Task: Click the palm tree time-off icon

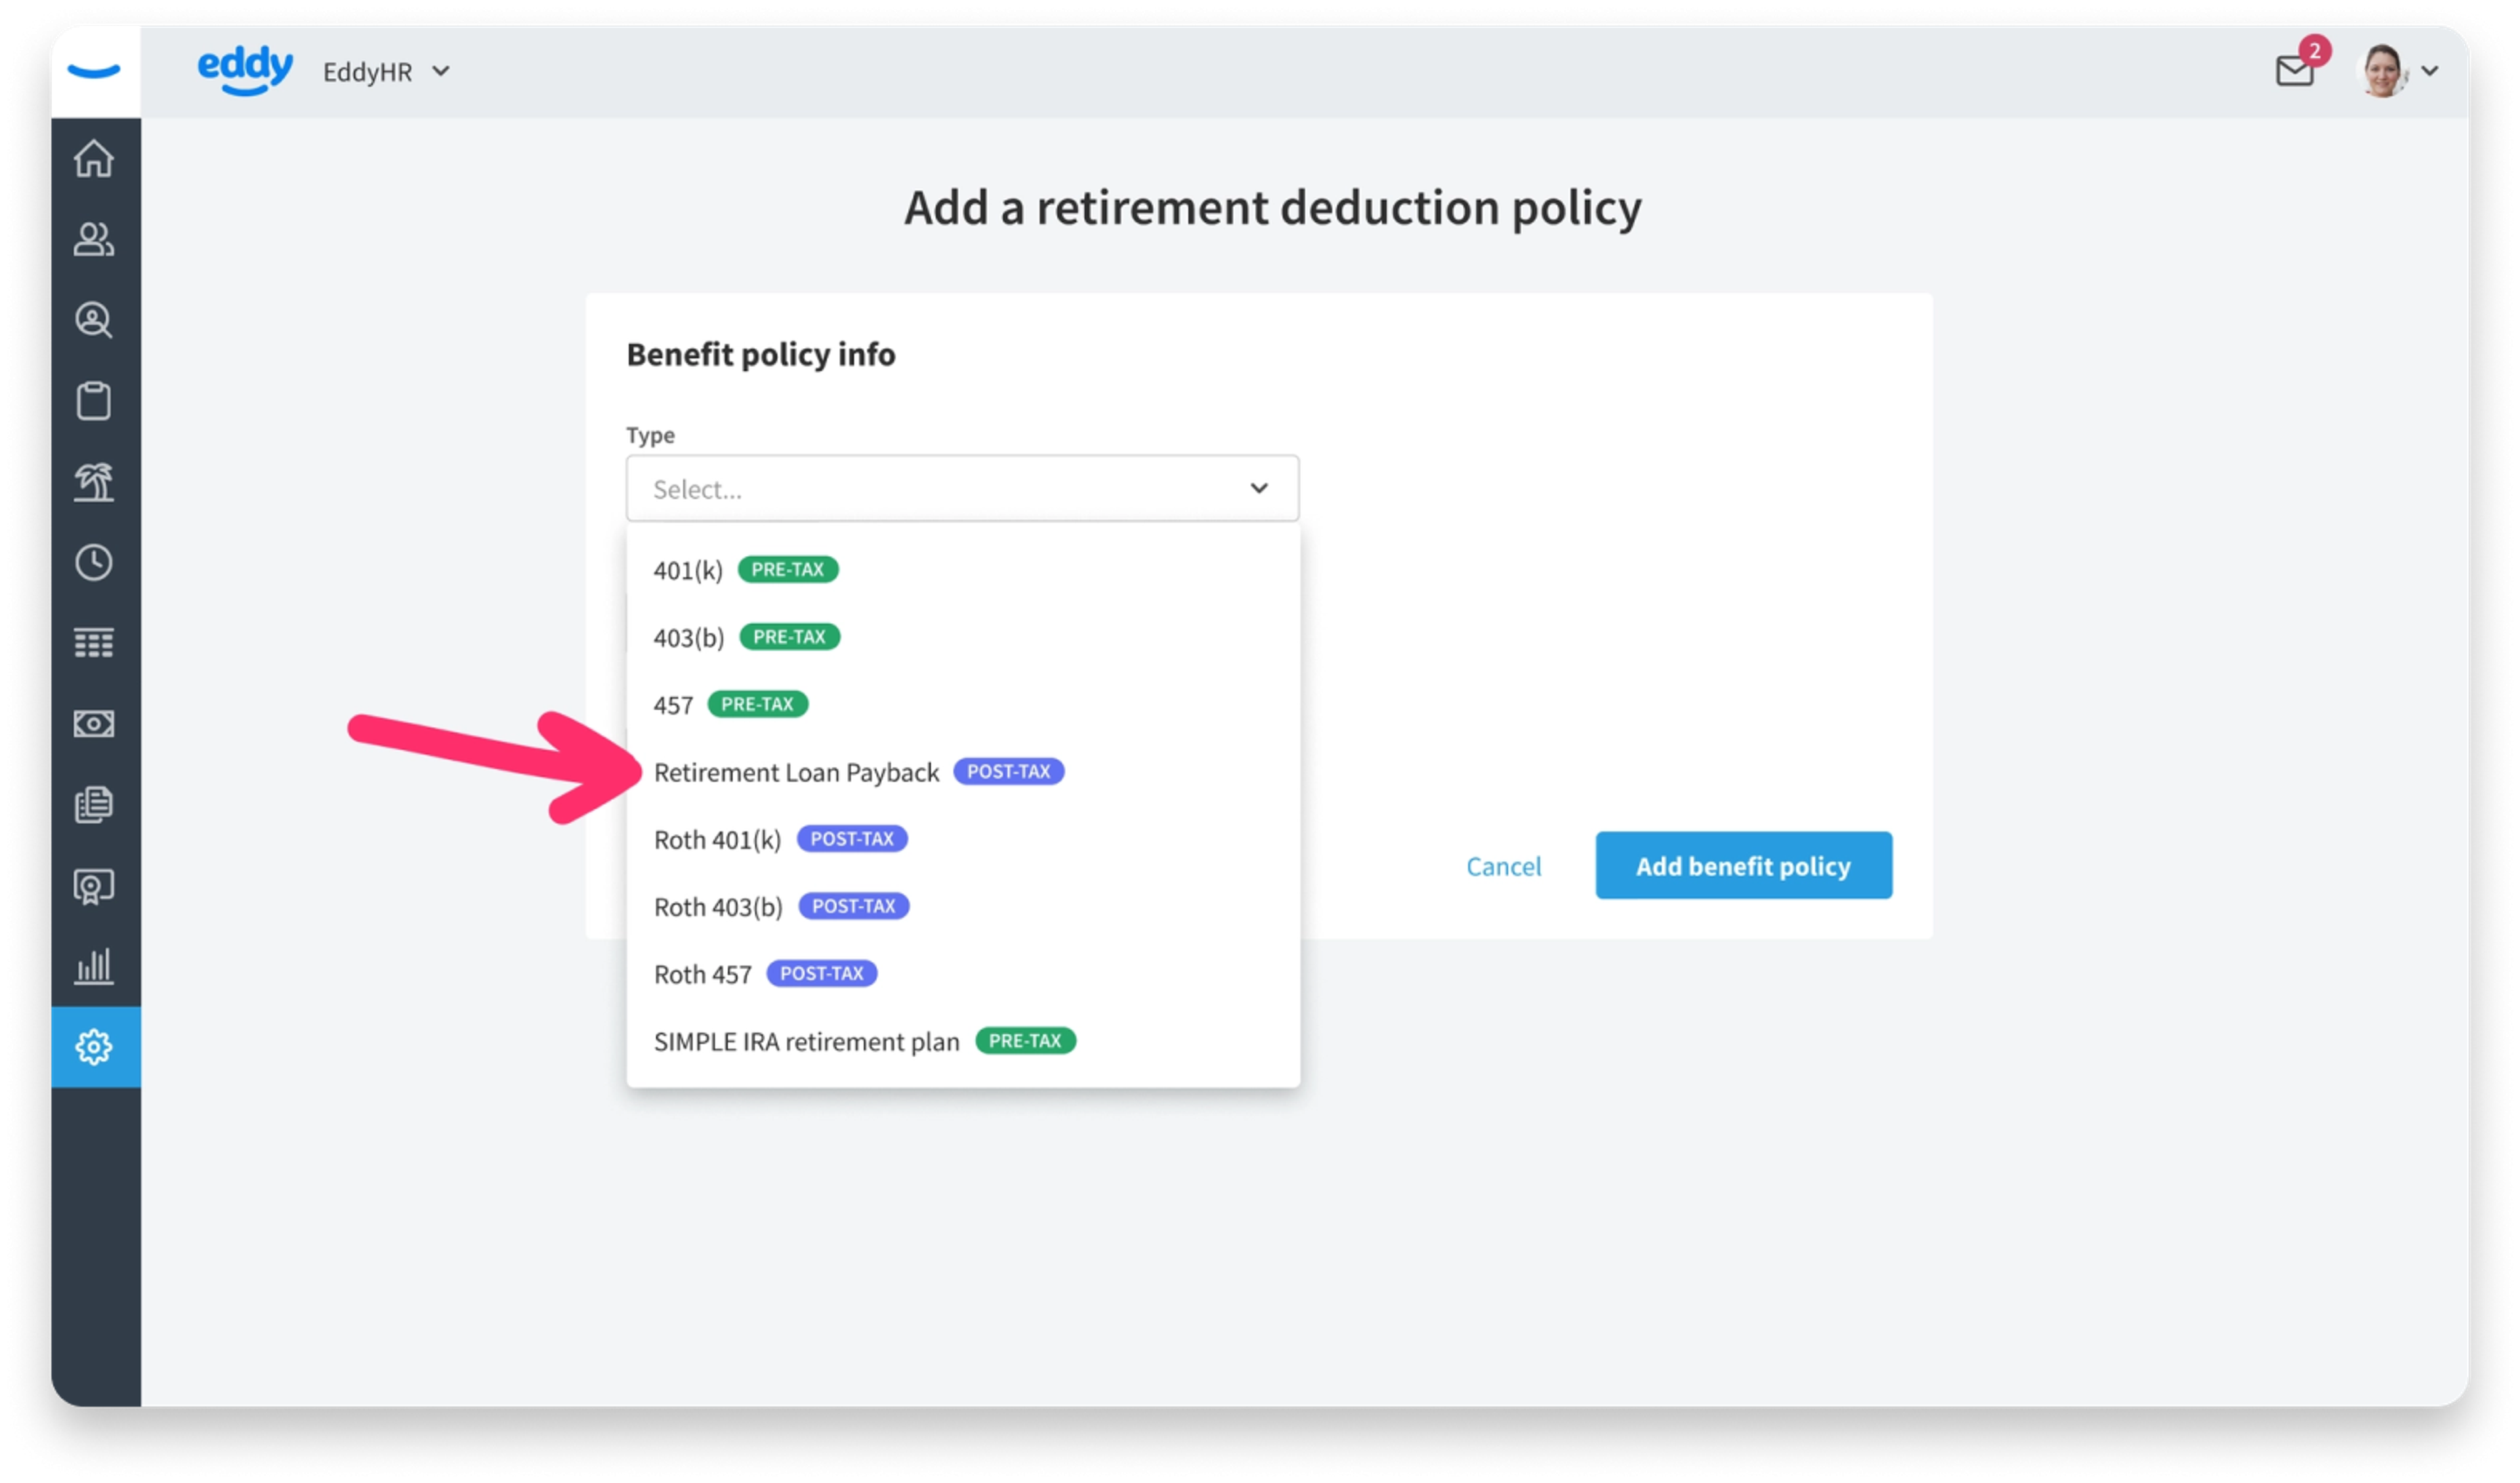Action: point(94,481)
